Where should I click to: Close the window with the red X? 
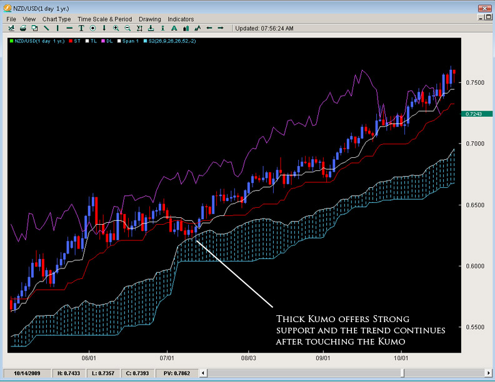[484, 8]
